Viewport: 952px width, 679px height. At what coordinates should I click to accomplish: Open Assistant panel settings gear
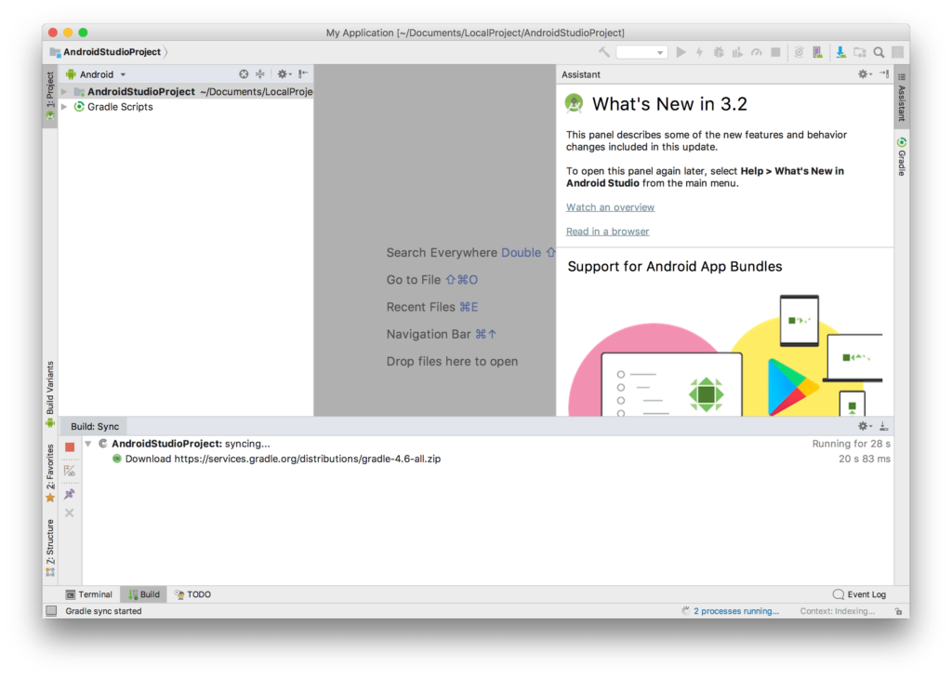(x=865, y=74)
